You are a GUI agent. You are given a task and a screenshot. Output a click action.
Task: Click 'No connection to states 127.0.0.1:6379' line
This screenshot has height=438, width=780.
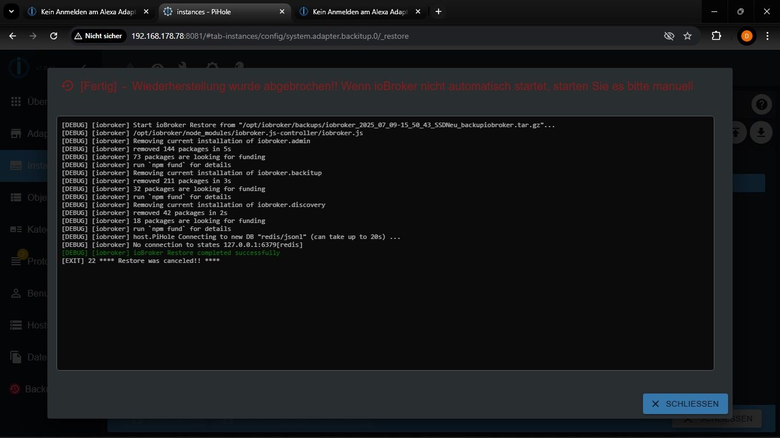pos(182,245)
